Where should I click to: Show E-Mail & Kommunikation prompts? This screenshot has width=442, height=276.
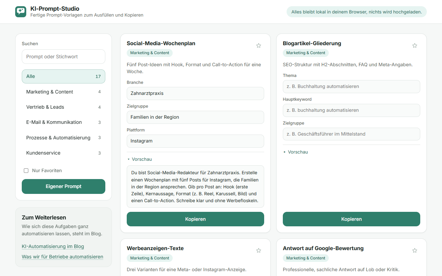[64, 122]
